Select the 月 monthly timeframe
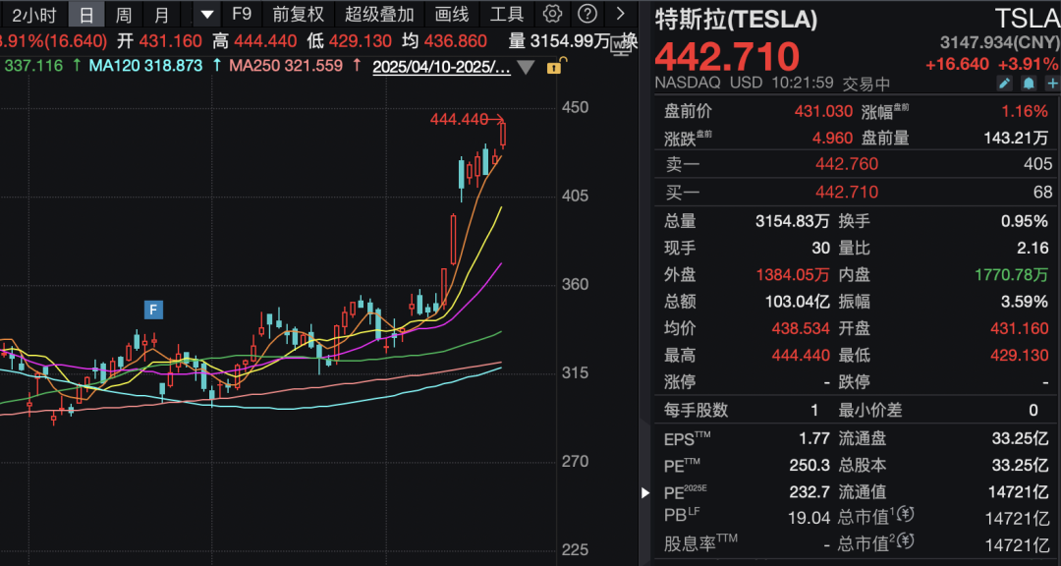Viewport: 1061px width, 566px height. 161,14
